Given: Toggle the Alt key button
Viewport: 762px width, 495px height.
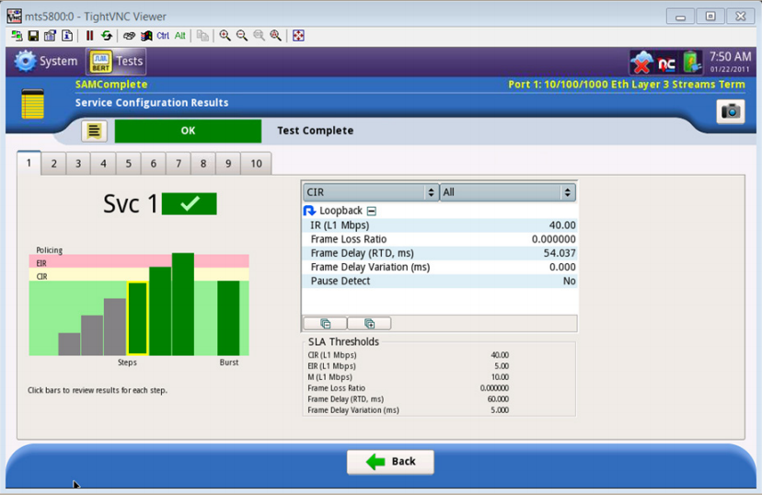Looking at the screenshot, I should point(179,36).
